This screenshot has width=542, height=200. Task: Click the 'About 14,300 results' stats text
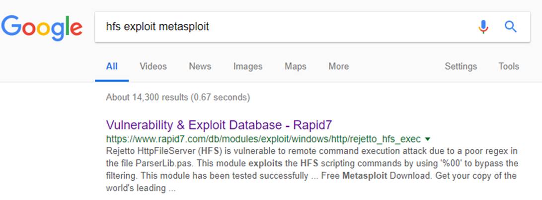pyautogui.click(x=178, y=97)
